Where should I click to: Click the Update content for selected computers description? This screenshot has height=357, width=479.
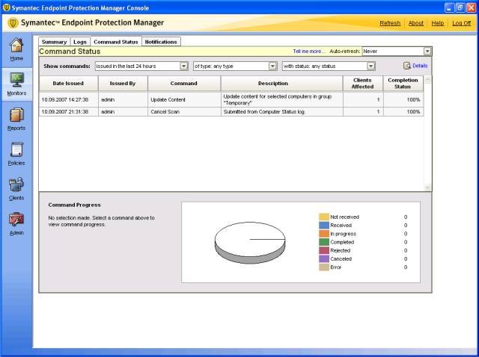pyautogui.click(x=281, y=99)
